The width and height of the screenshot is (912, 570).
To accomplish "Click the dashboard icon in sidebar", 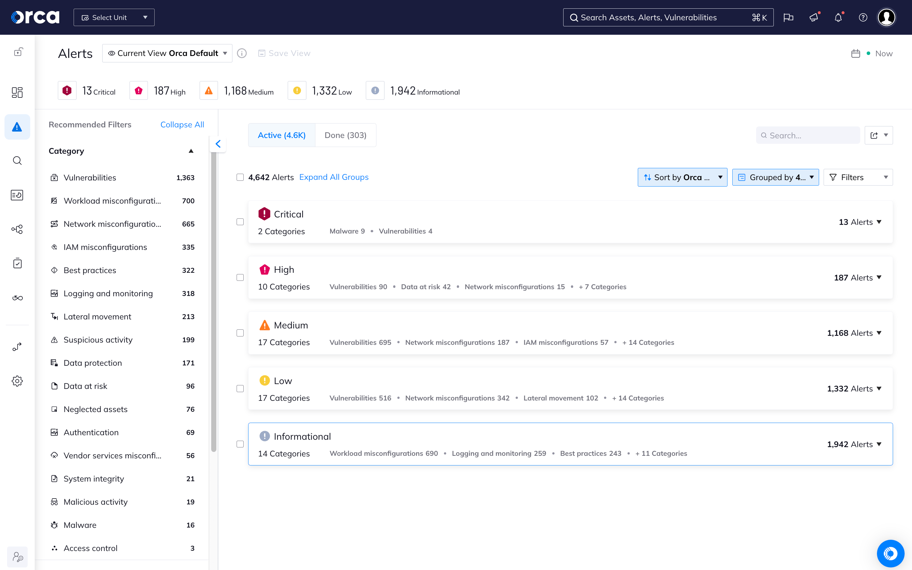I will [17, 92].
